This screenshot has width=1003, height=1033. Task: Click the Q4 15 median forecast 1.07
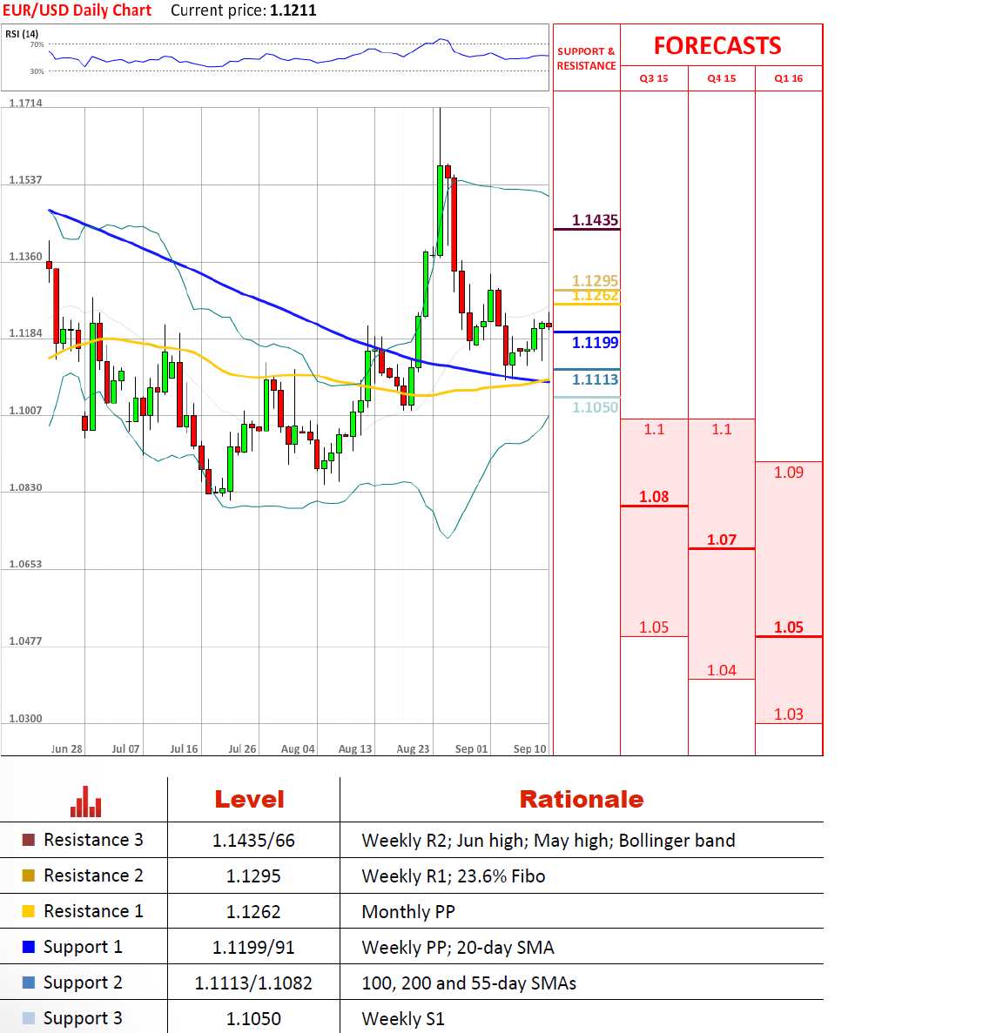[722, 540]
